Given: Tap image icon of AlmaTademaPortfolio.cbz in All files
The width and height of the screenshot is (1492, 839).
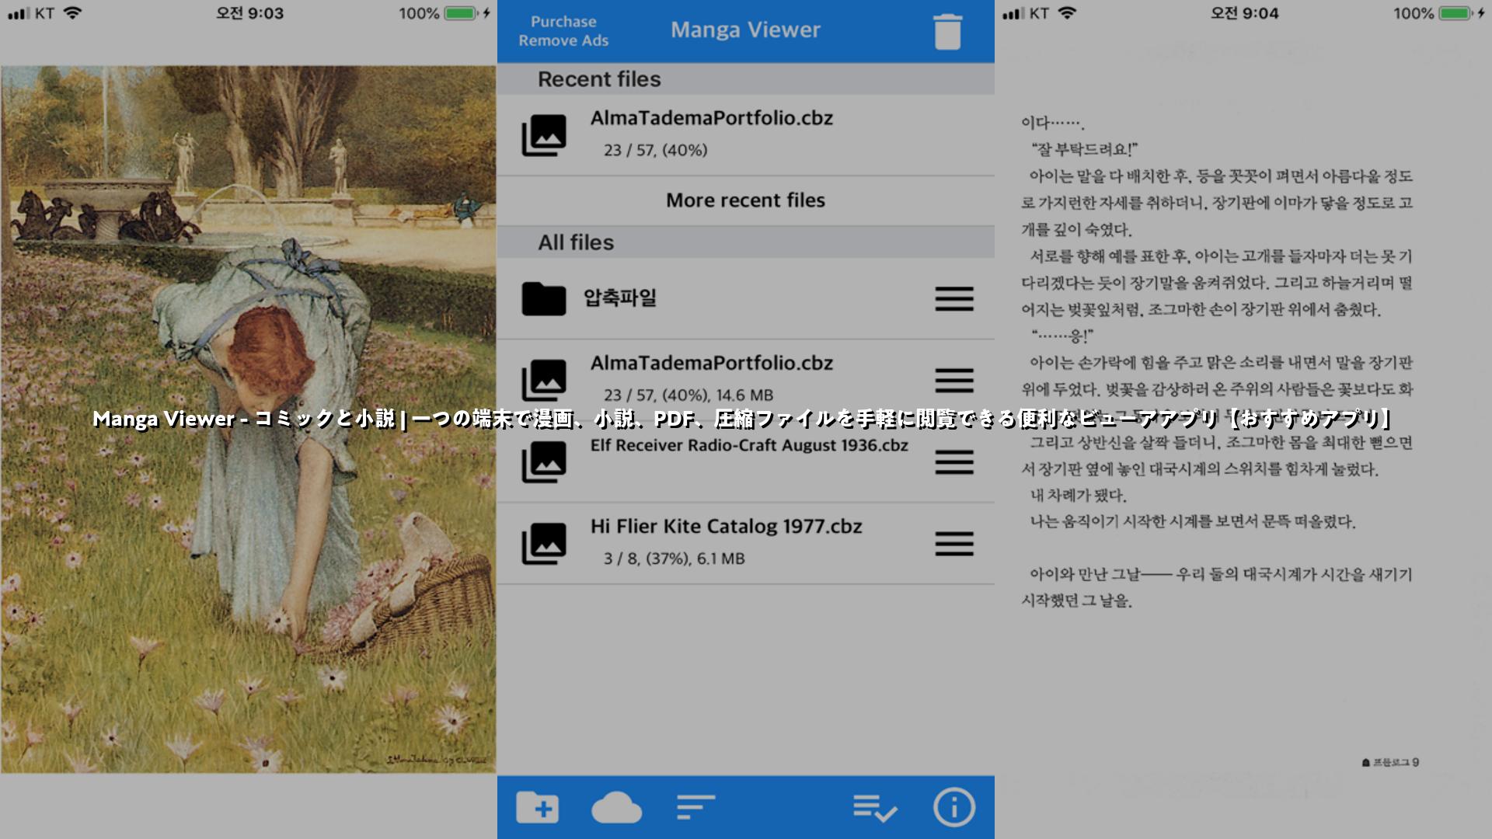Looking at the screenshot, I should (x=544, y=380).
